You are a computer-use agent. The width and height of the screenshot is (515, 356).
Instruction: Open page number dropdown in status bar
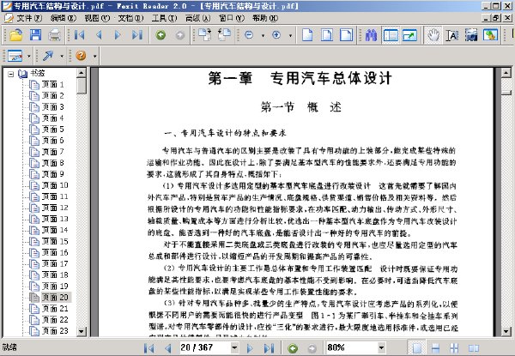234,347
